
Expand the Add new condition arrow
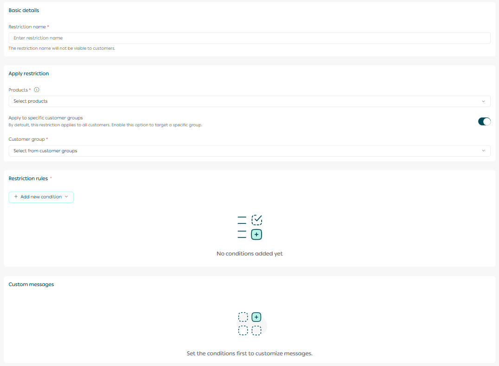pyautogui.click(x=66, y=197)
